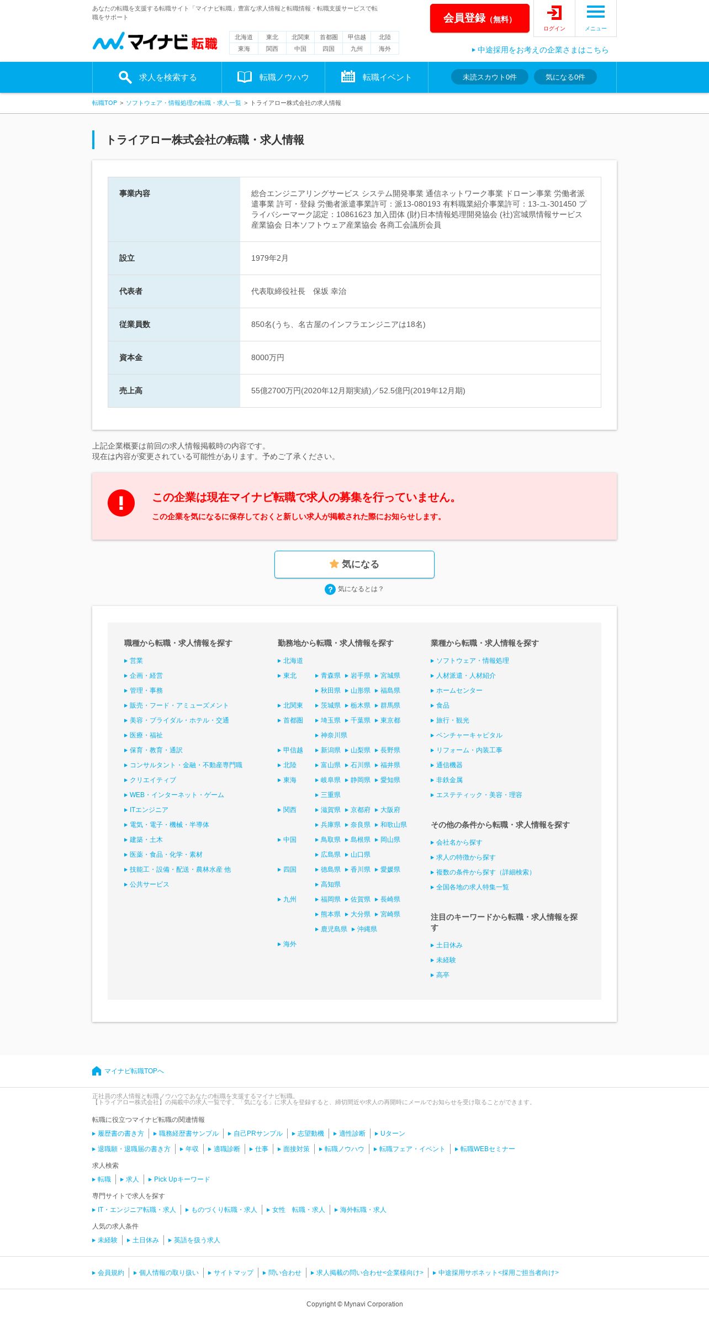Viewport: 709px width, 1318px height.
Task: Click the book icon for 転職ノウハウ
Action: coord(245,77)
